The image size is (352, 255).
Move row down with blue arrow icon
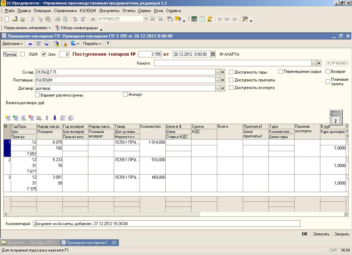55,118
